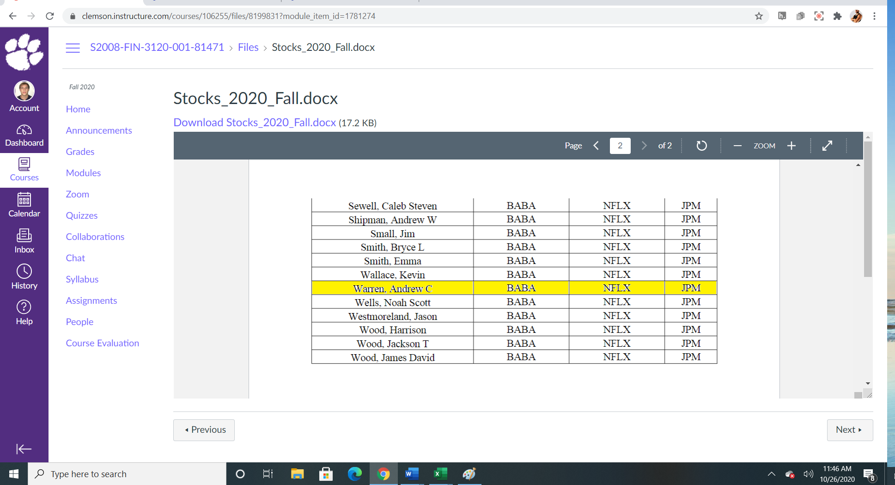Open the Zoom course link
Screen dimensions: 895x485
pos(77,194)
